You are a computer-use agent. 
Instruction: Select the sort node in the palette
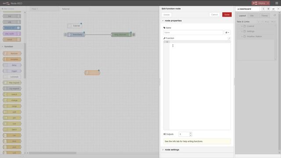coord(12,124)
